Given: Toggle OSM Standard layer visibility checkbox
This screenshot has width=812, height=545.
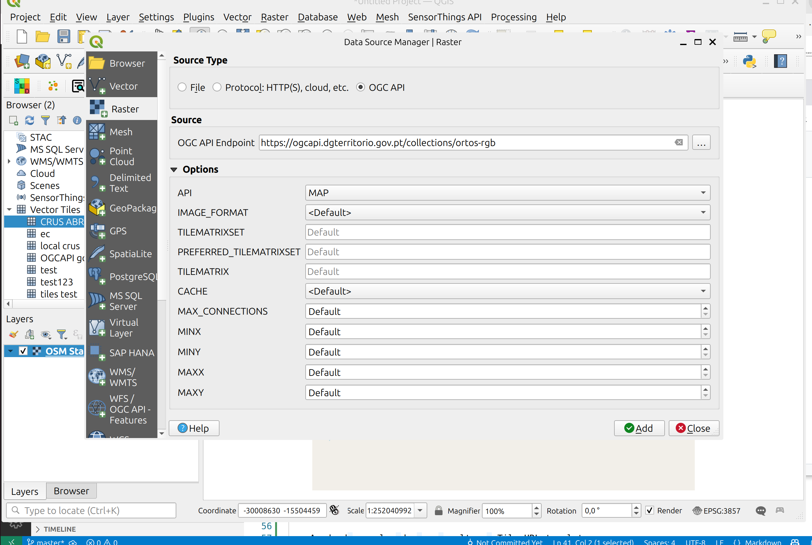Looking at the screenshot, I should 23,351.
